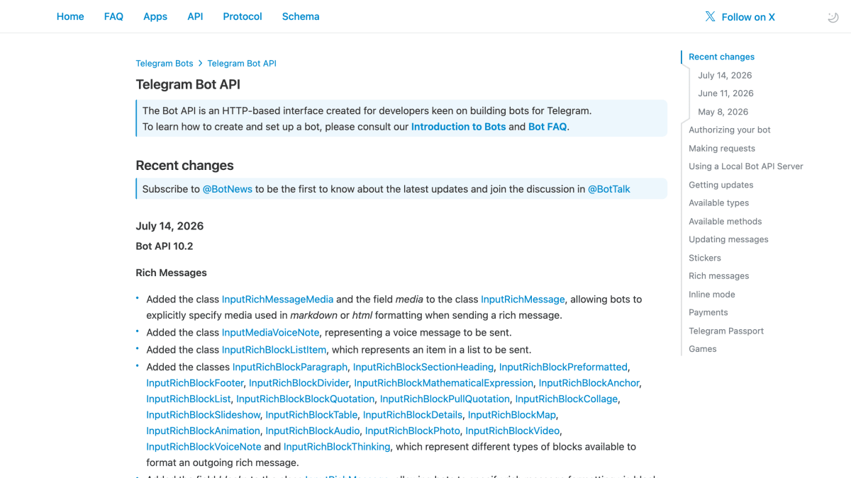Viewport: 851px width, 478px height.
Task: Open the Home nav item
Action: tap(70, 16)
